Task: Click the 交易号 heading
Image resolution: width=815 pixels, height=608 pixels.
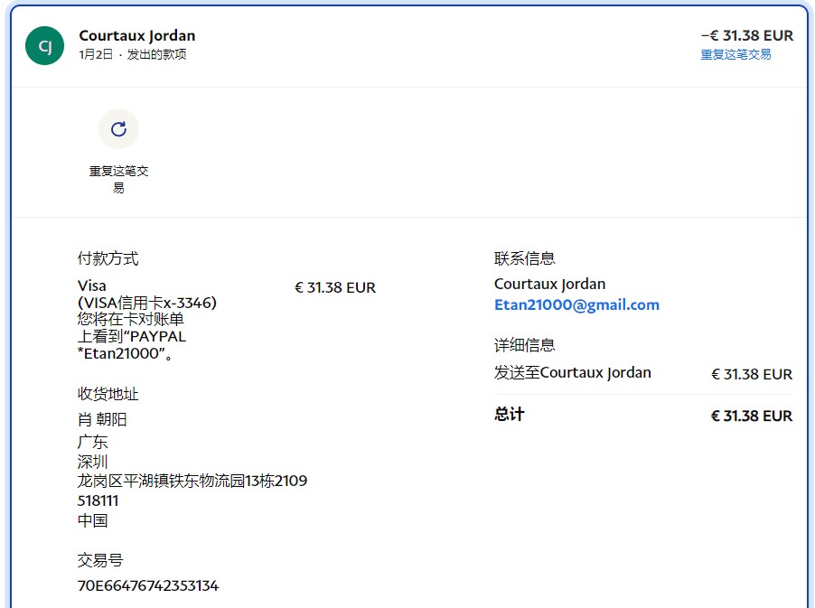Action: coord(100,560)
